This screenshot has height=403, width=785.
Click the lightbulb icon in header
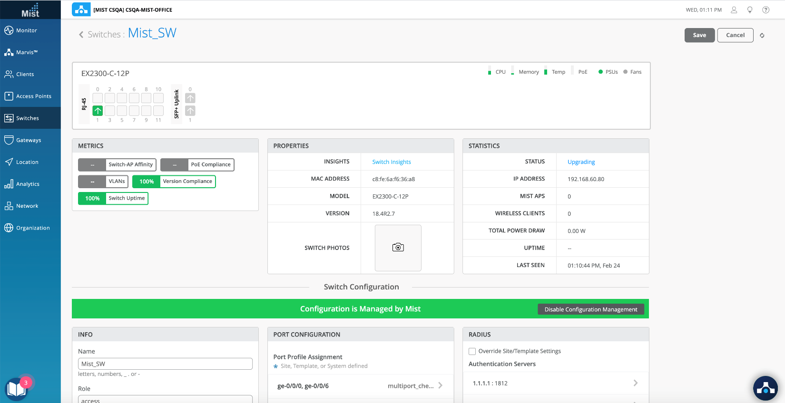pos(750,10)
